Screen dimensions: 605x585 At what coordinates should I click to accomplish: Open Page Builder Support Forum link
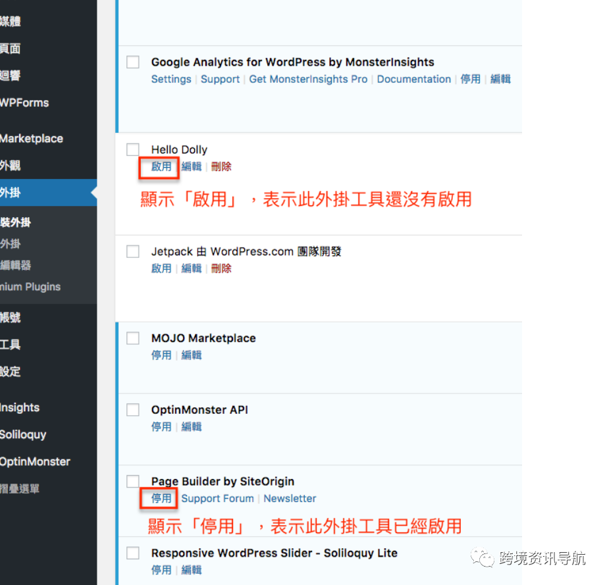click(218, 498)
